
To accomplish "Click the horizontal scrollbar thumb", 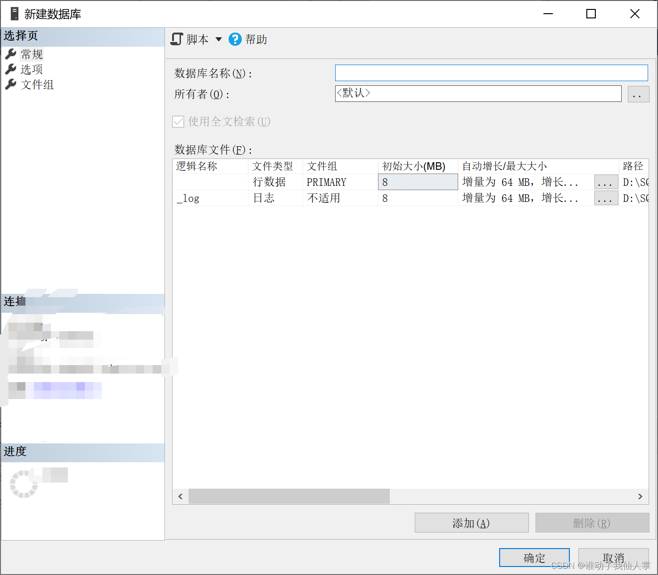I will click(x=289, y=496).
